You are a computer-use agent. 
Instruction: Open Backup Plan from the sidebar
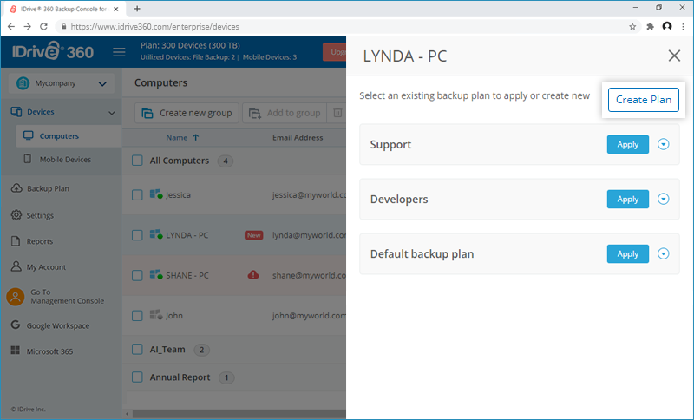click(x=48, y=188)
